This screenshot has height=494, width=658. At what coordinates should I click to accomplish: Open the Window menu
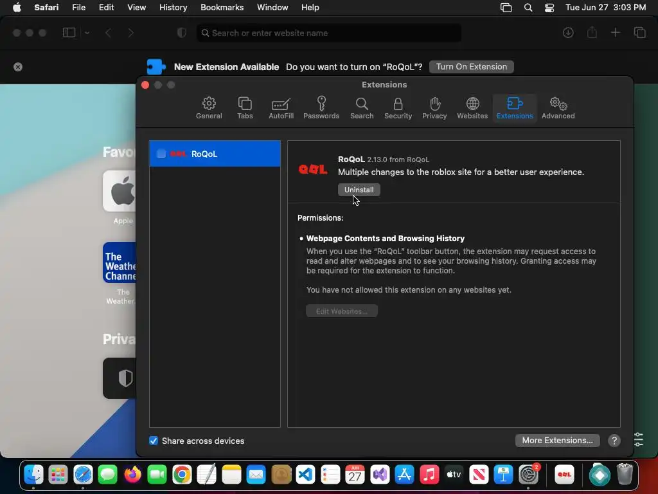[x=272, y=7]
